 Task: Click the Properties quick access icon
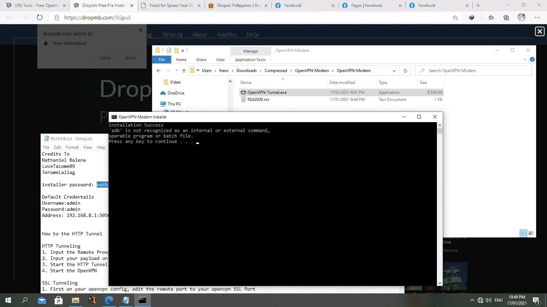coord(169,50)
